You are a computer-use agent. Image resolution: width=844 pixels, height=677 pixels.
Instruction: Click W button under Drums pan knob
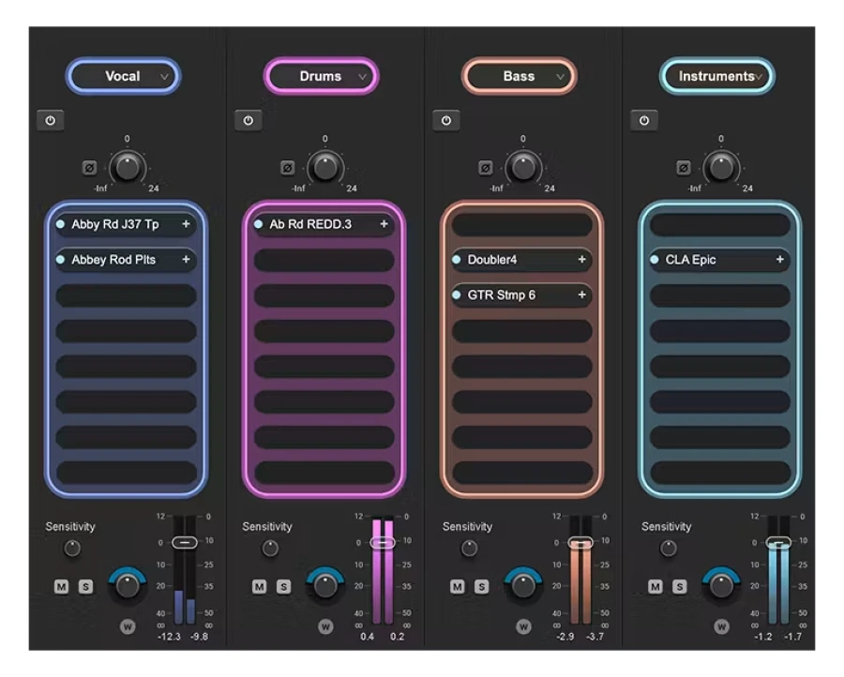click(325, 626)
